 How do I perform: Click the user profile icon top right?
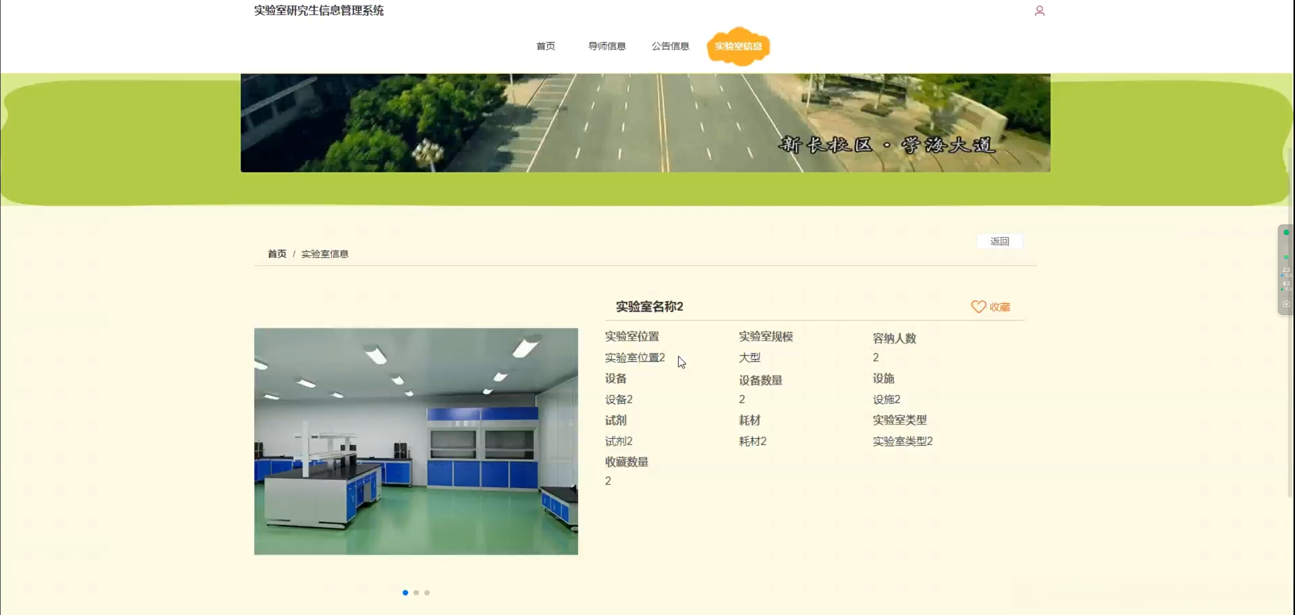(x=1039, y=10)
